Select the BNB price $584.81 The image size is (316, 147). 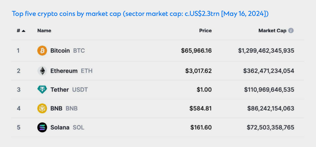[200, 108]
